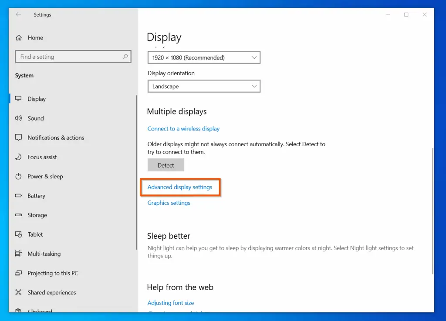The width and height of the screenshot is (446, 321).
Task: Open Advanced display settings link
Action: click(180, 187)
